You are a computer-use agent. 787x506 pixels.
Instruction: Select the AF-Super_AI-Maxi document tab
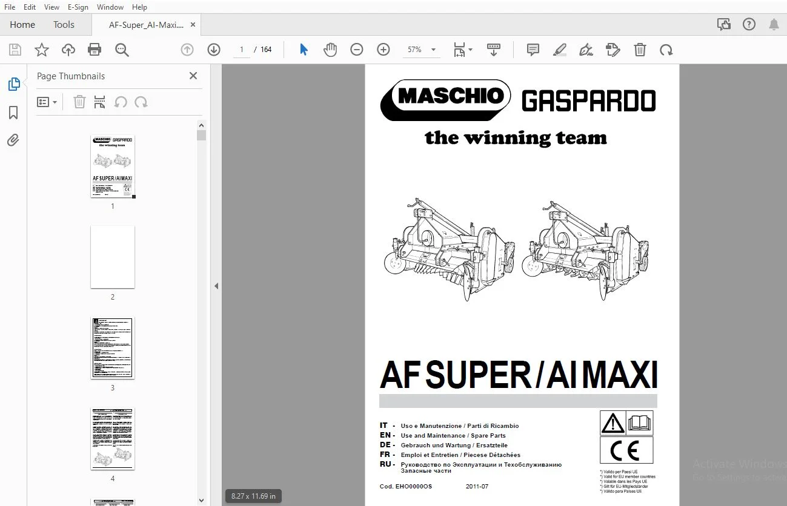coord(146,25)
